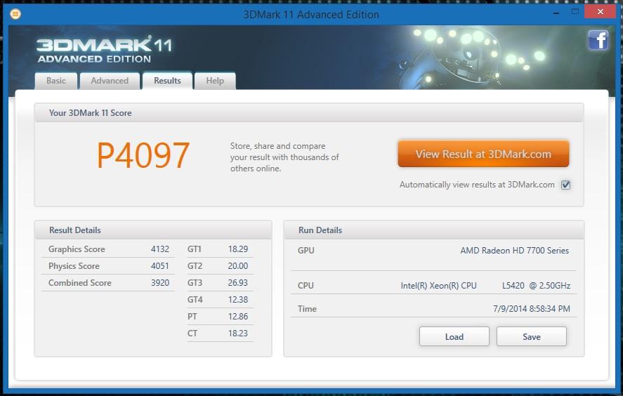This screenshot has width=623, height=396.
Task: Open the Facebook share icon
Action: click(598, 40)
